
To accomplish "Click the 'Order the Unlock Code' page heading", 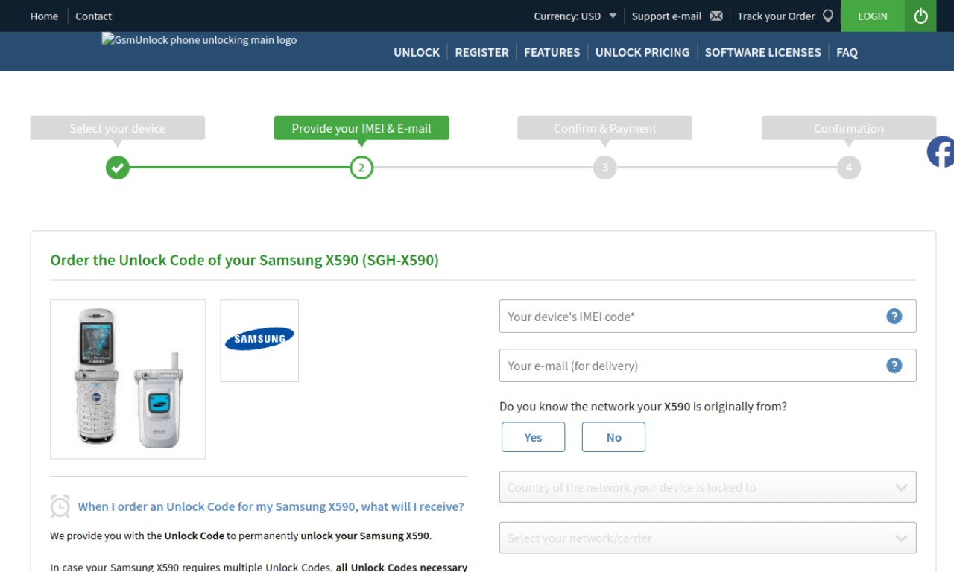I will [x=244, y=260].
